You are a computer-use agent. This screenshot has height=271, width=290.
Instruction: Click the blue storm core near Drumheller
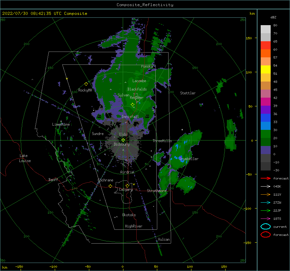(x=181, y=159)
